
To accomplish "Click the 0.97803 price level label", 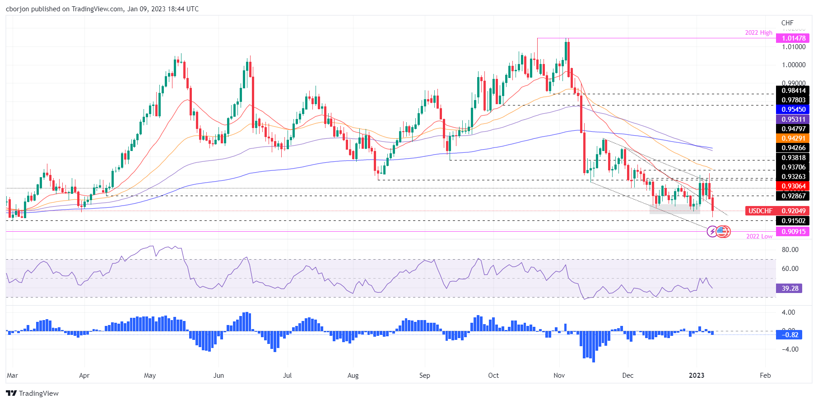I will [x=793, y=100].
